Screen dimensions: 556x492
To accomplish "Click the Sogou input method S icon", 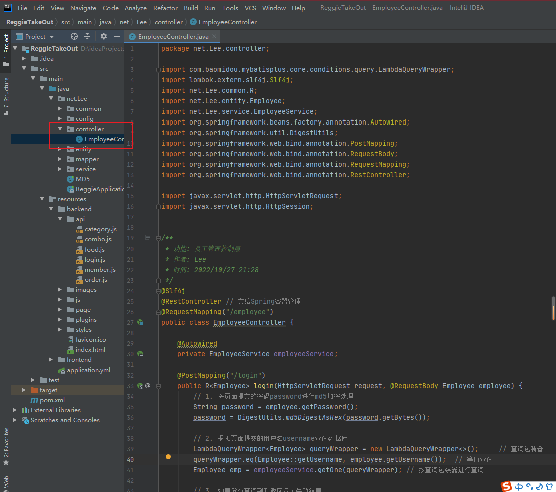I will point(506,486).
